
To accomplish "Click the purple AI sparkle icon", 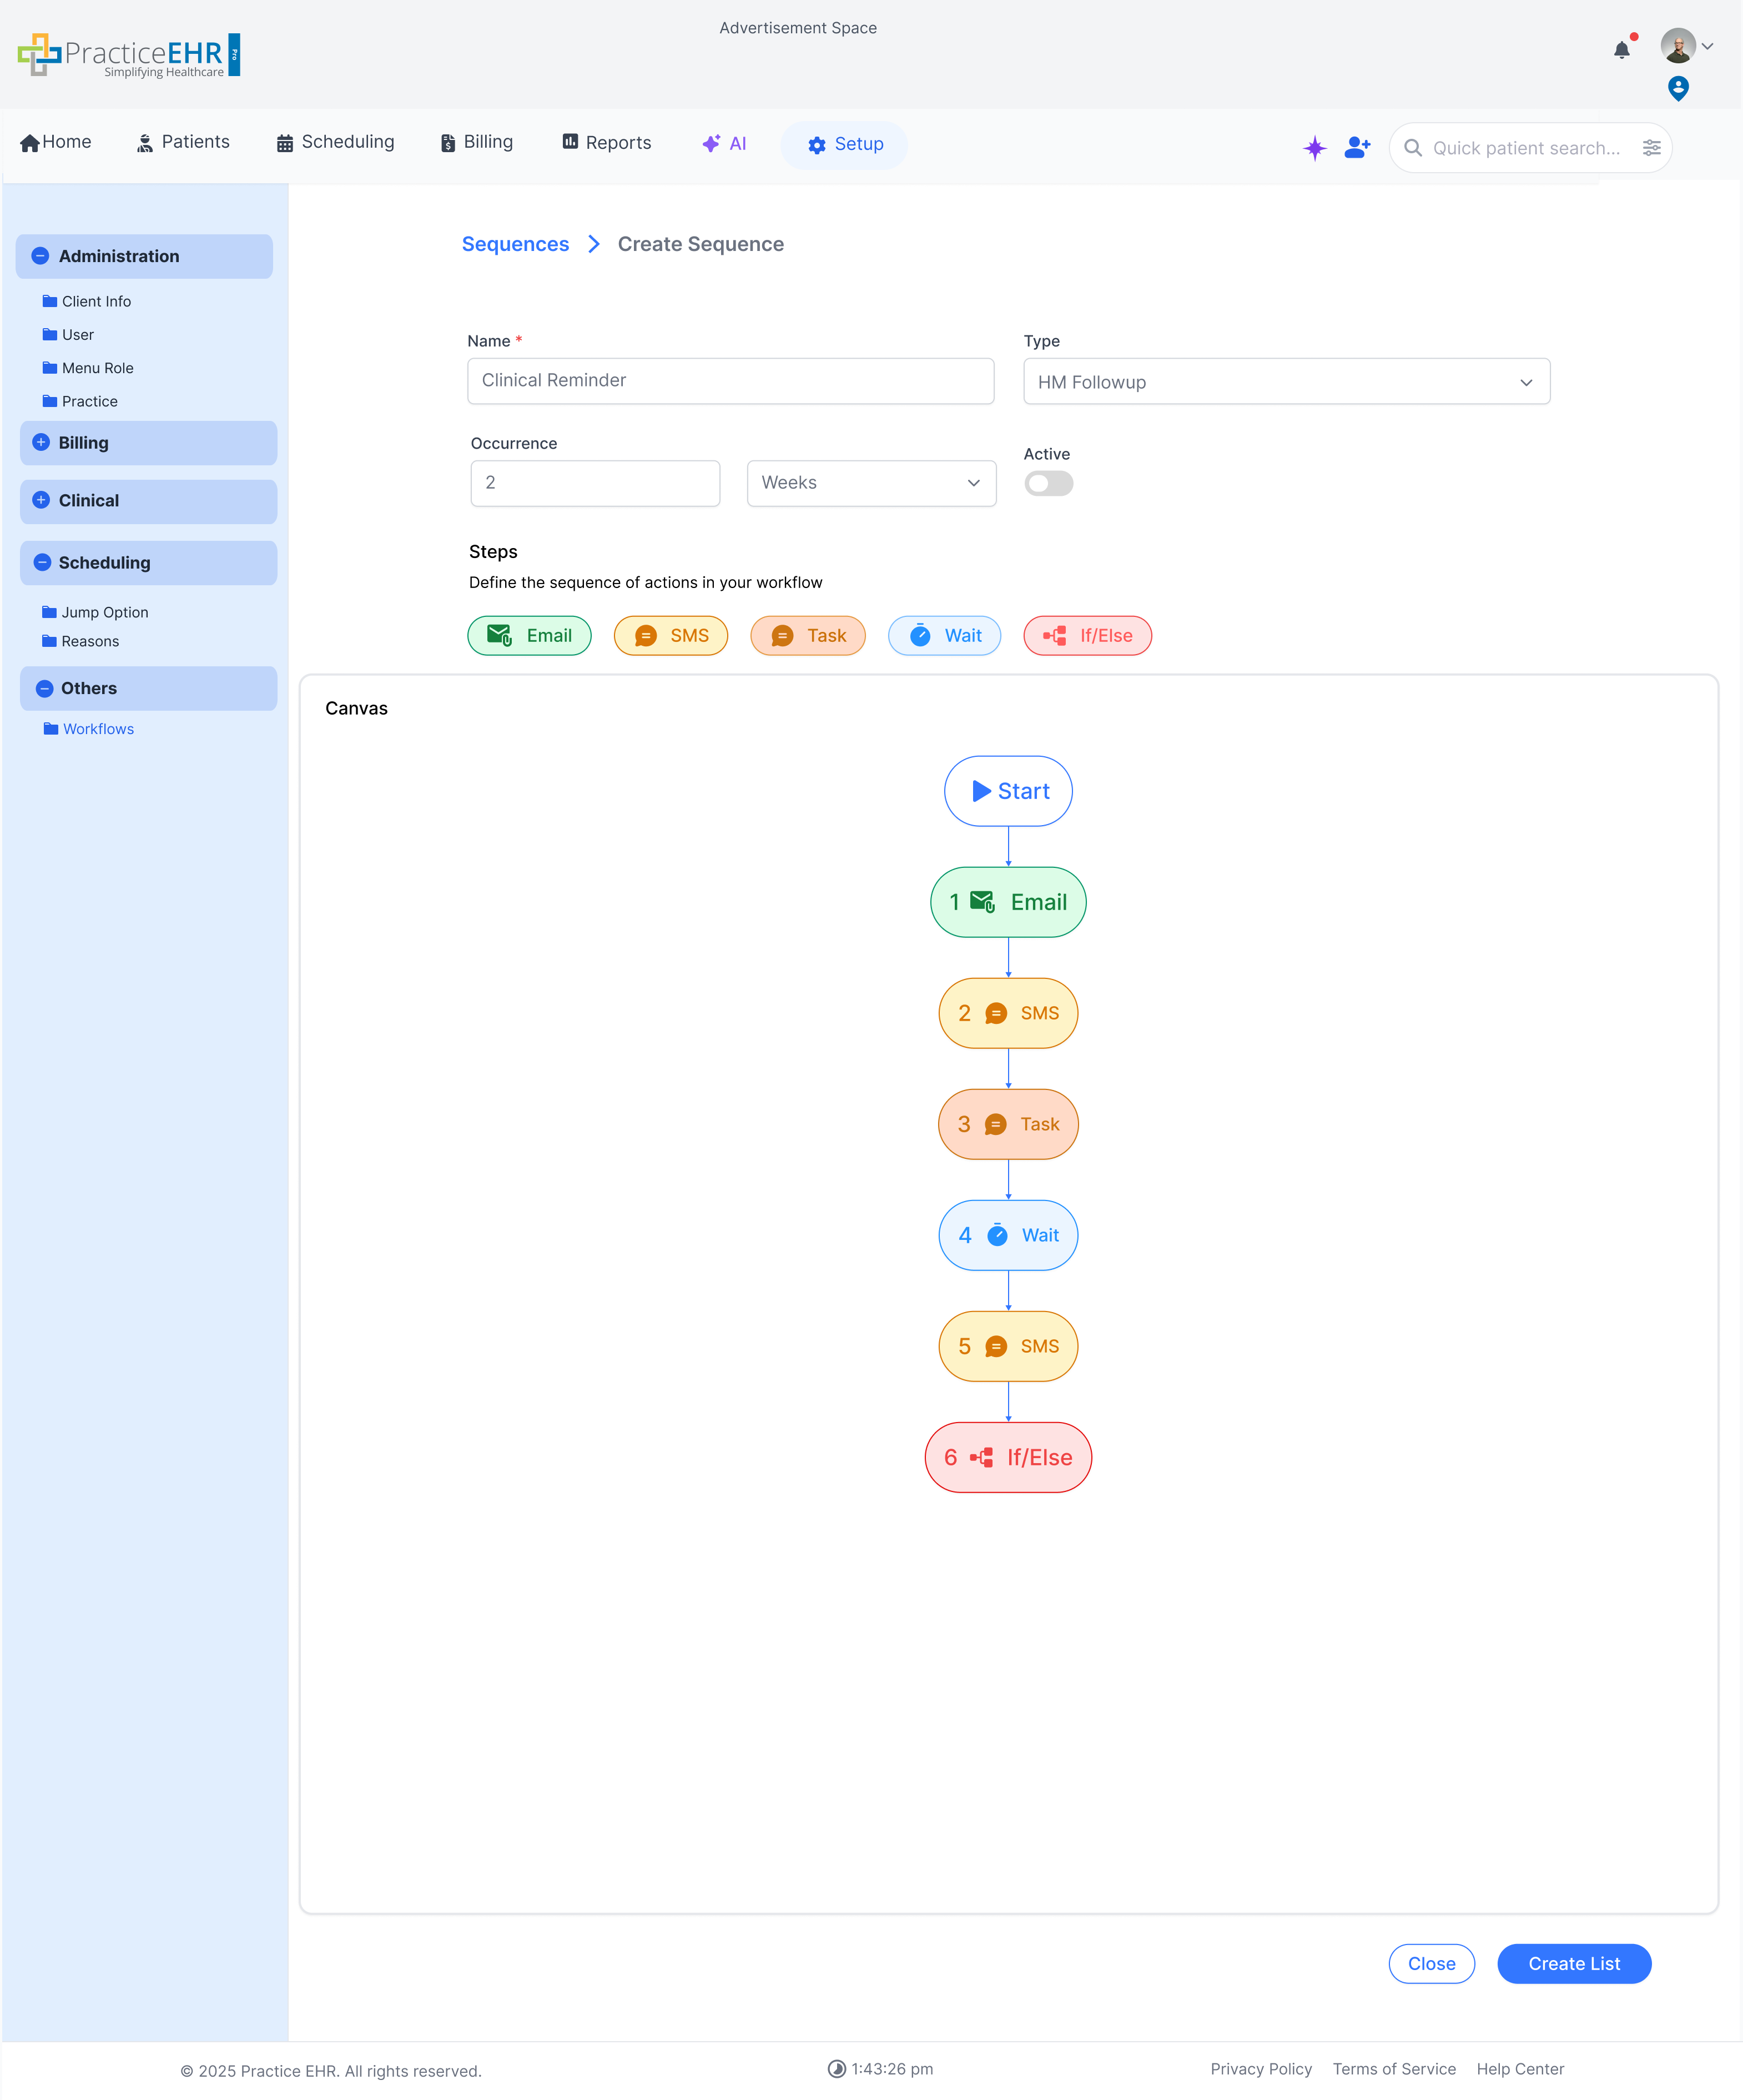I will (1314, 148).
